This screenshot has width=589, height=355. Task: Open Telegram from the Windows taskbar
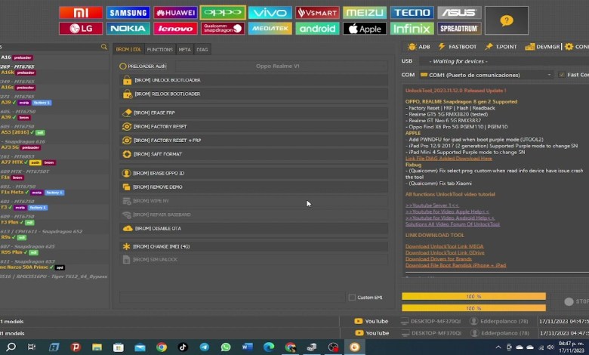click(x=204, y=347)
